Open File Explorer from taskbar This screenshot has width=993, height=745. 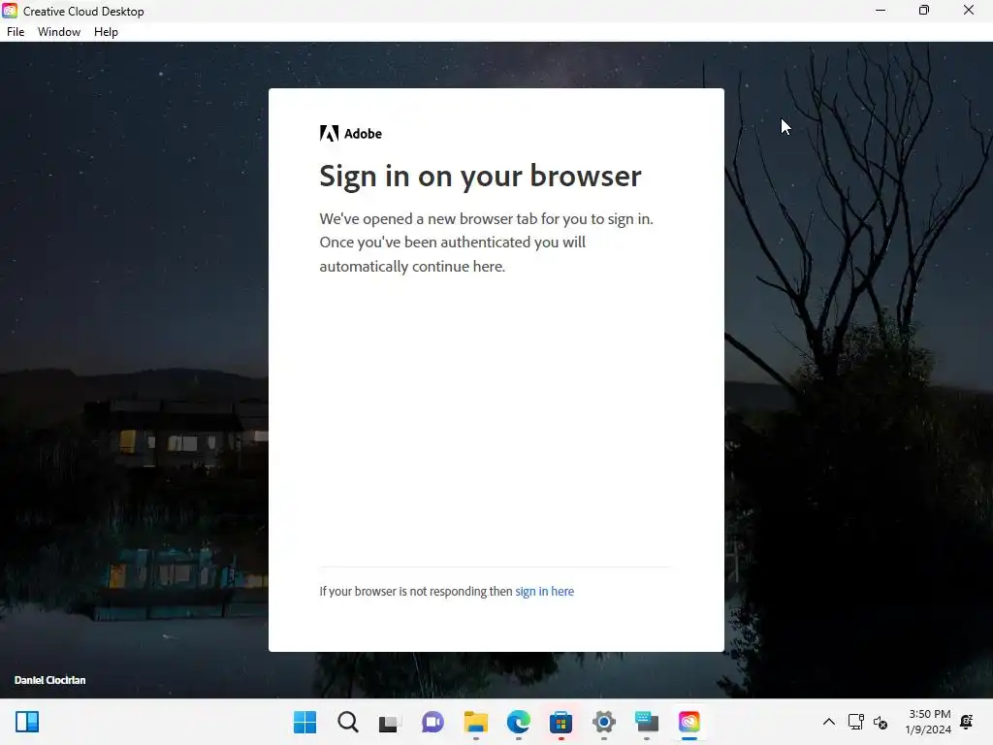pyautogui.click(x=475, y=722)
